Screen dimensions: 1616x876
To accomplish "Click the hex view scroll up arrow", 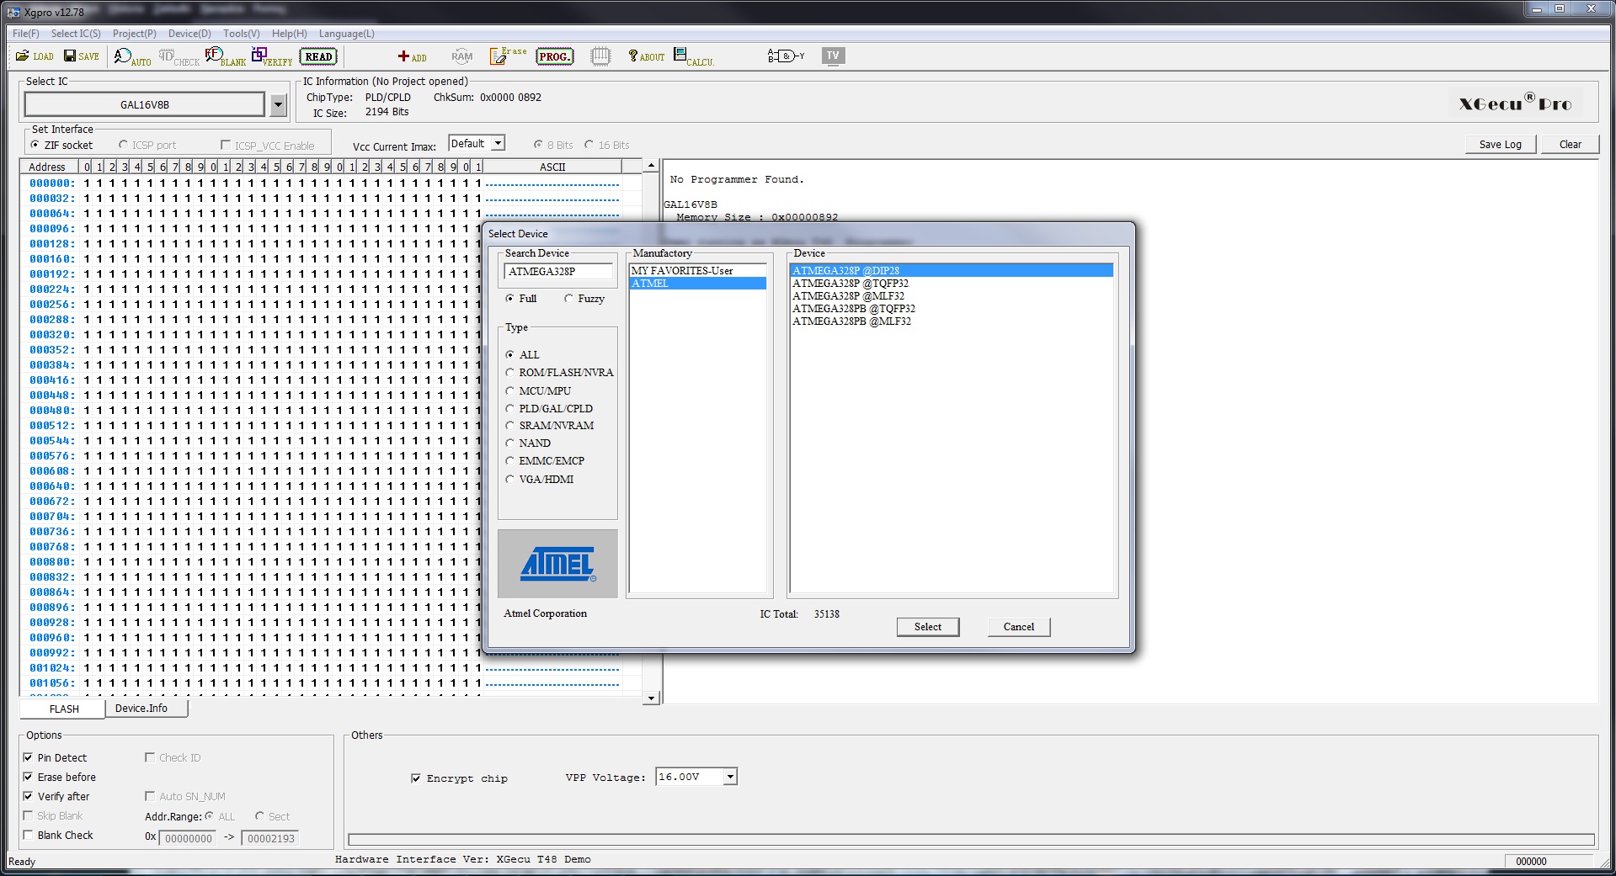I will (651, 166).
